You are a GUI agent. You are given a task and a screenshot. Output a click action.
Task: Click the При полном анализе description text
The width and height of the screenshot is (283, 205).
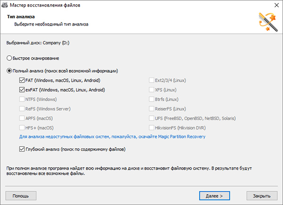coord(129,171)
